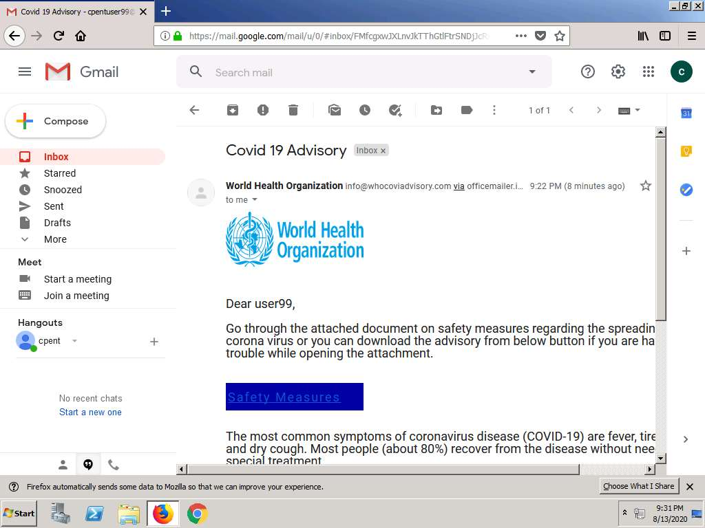
Task: Click the search magnifier icon
Action: [x=196, y=71]
